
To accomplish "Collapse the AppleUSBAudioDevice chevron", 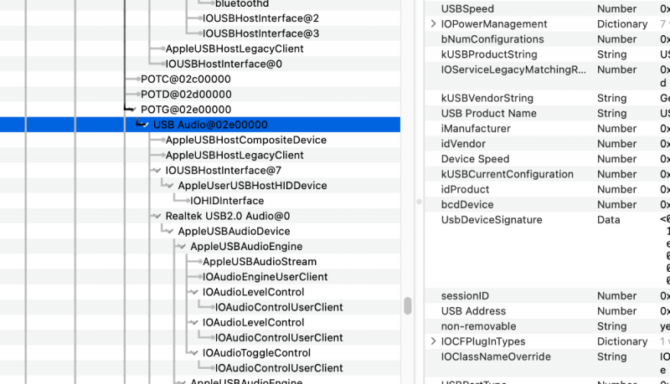I will pyautogui.click(x=170, y=232).
